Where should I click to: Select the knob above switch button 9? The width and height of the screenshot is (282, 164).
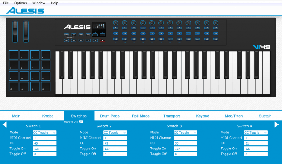tap(188, 22)
